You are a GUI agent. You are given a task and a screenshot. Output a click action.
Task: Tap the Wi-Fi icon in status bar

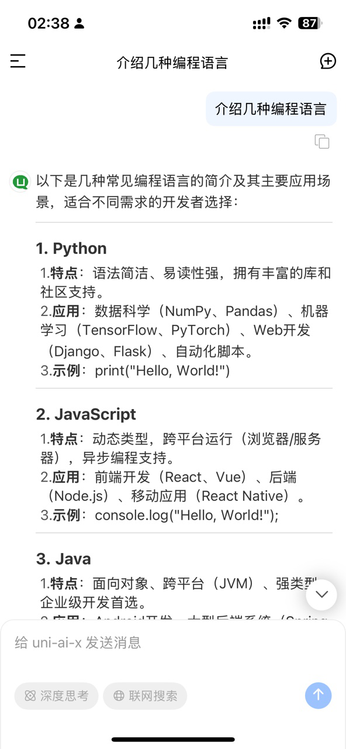(284, 23)
